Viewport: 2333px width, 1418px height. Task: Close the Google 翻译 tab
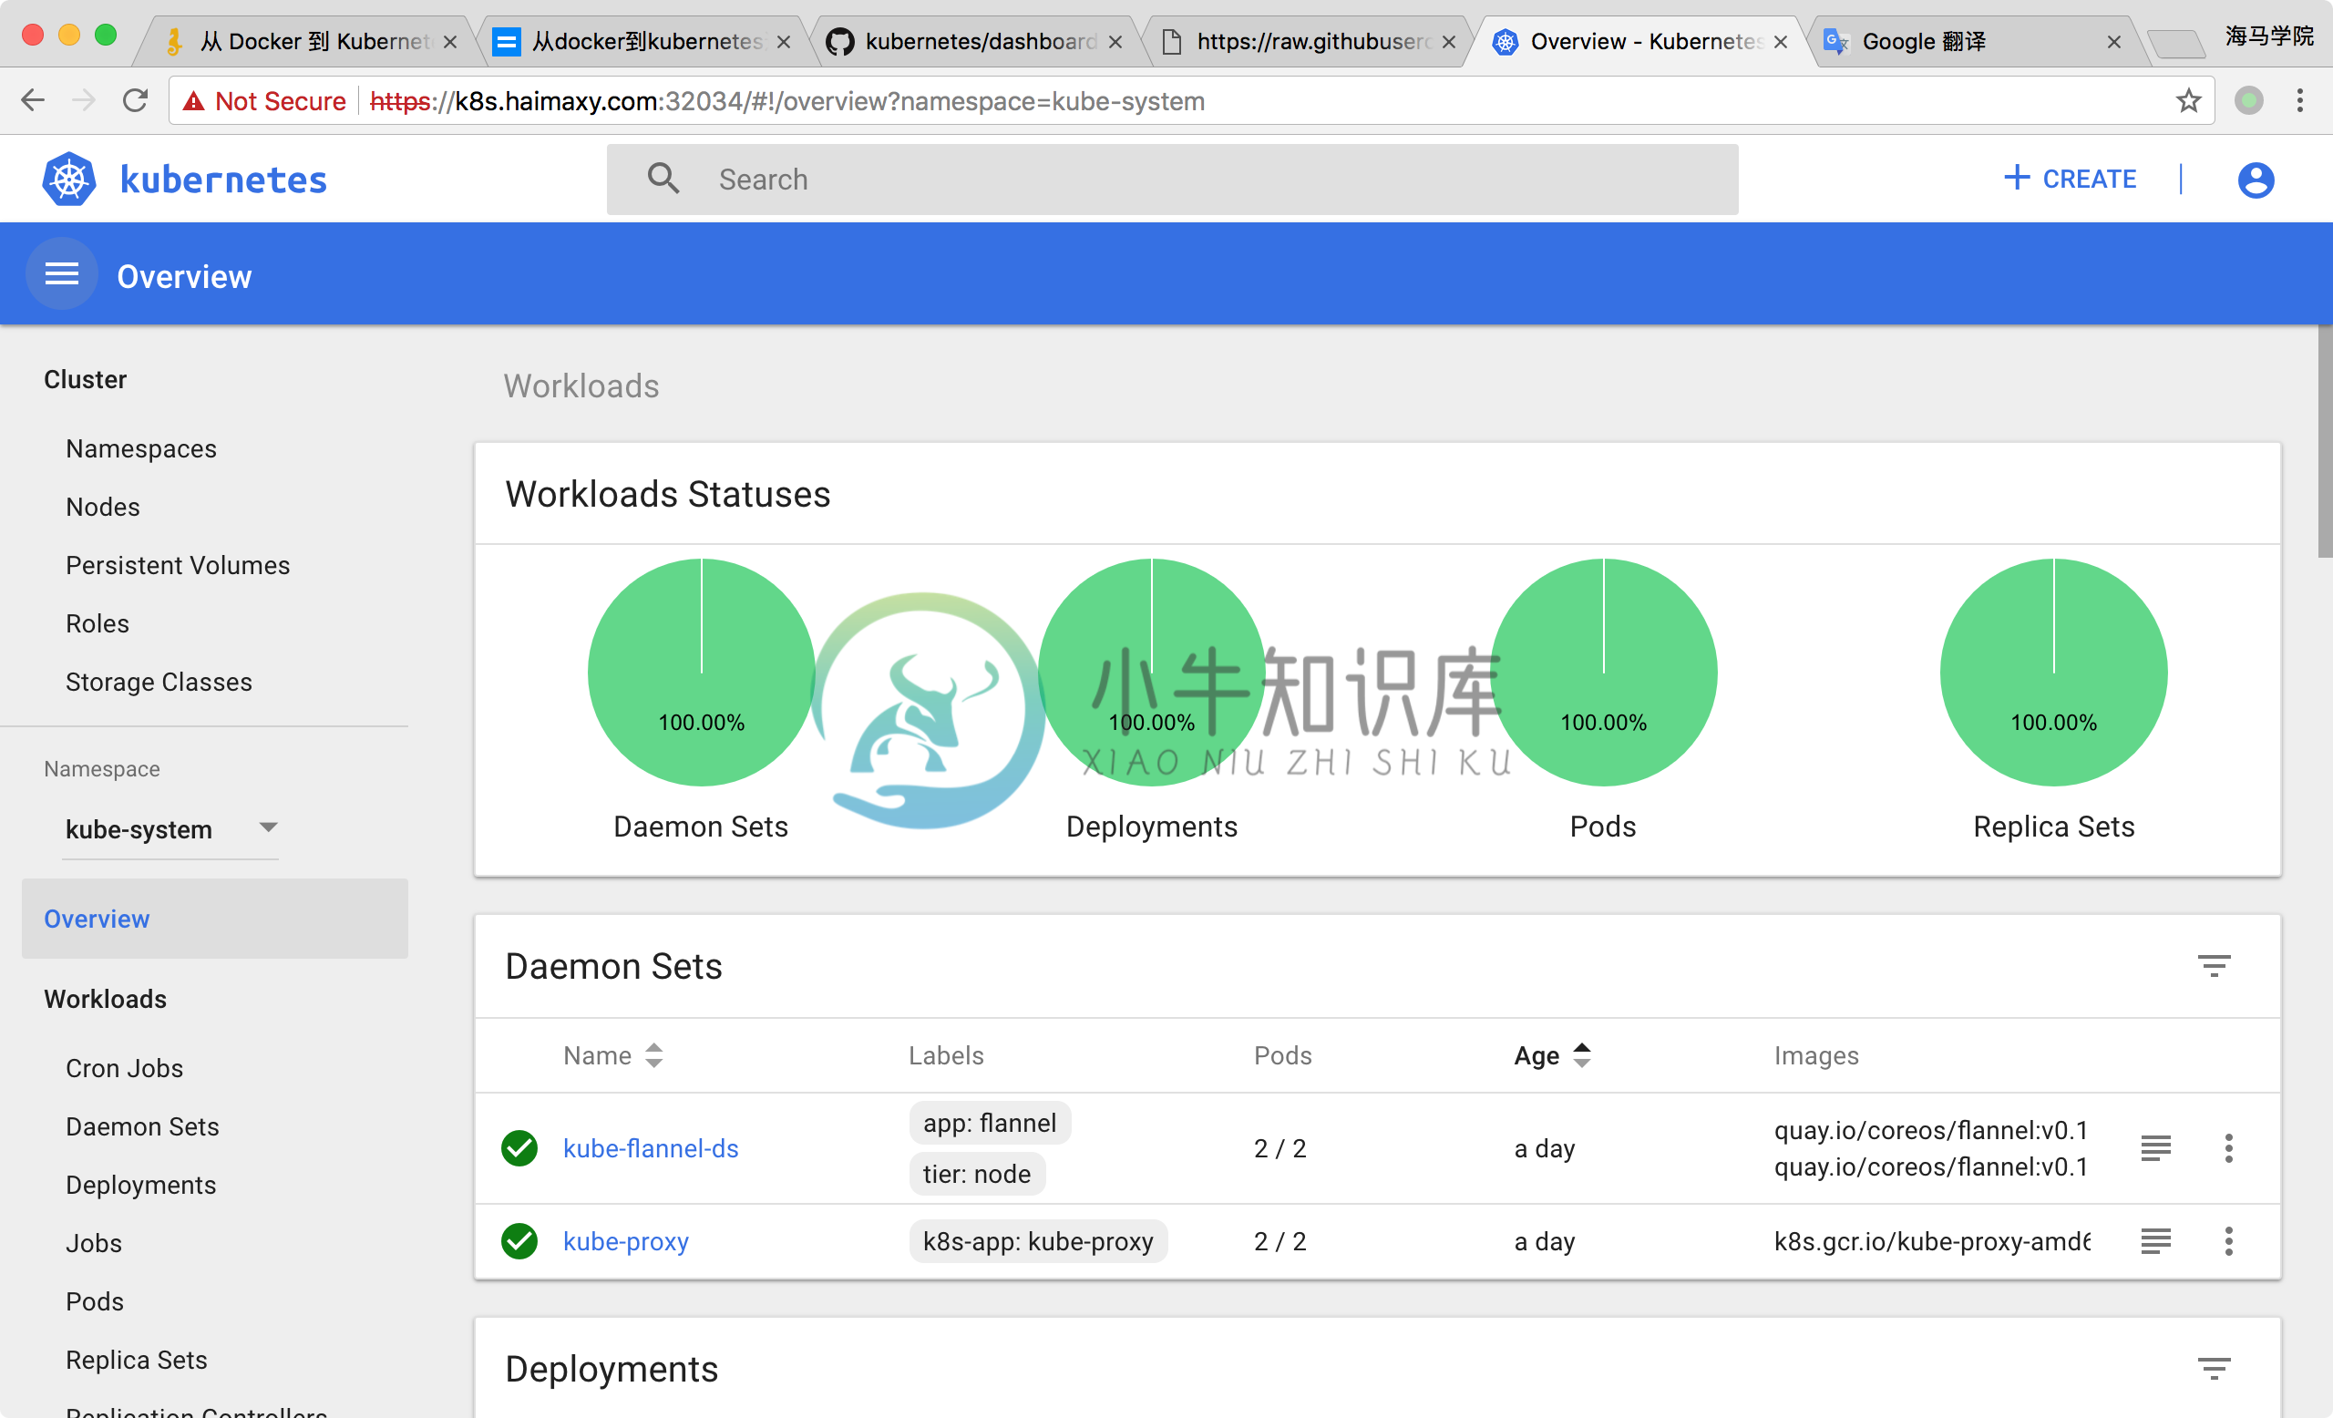coord(2113,42)
